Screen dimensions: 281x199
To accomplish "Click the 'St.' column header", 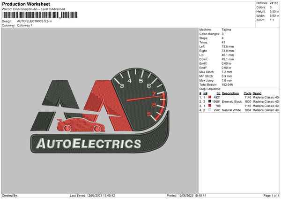I will click(218, 93).
